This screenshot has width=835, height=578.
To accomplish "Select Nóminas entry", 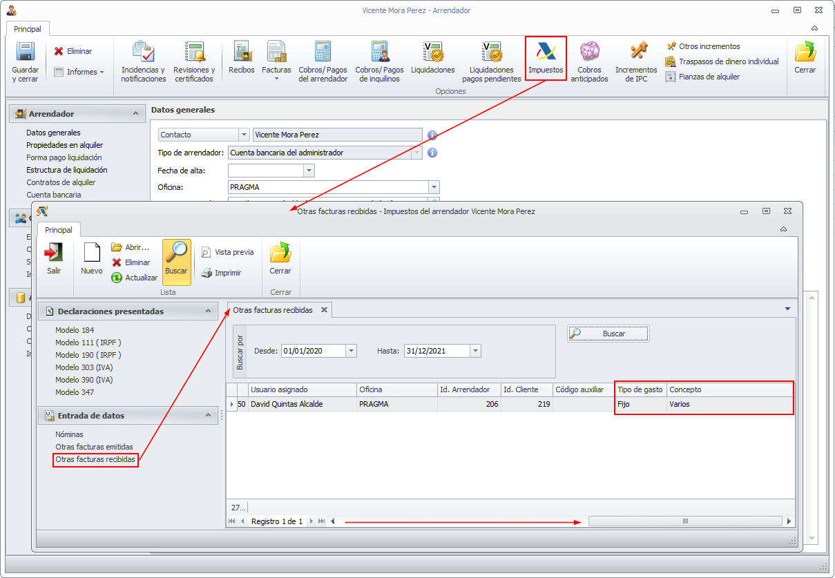I will (x=69, y=434).
